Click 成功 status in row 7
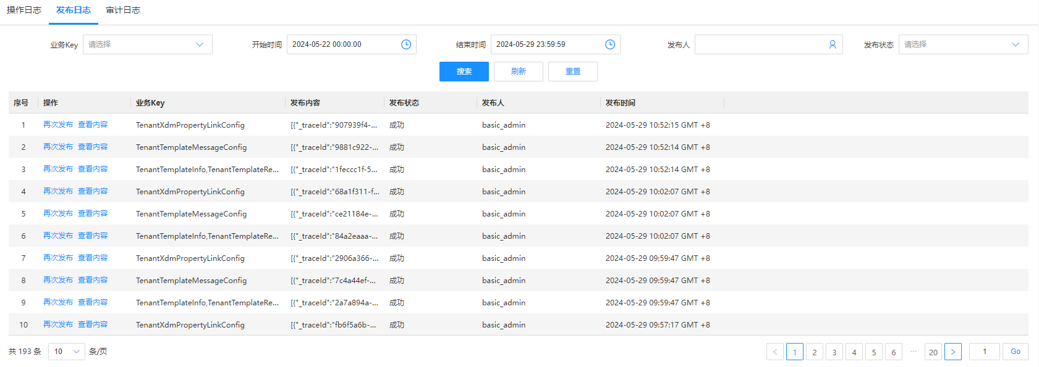This screenshot has width=1039, height=367. click(397, 258)
